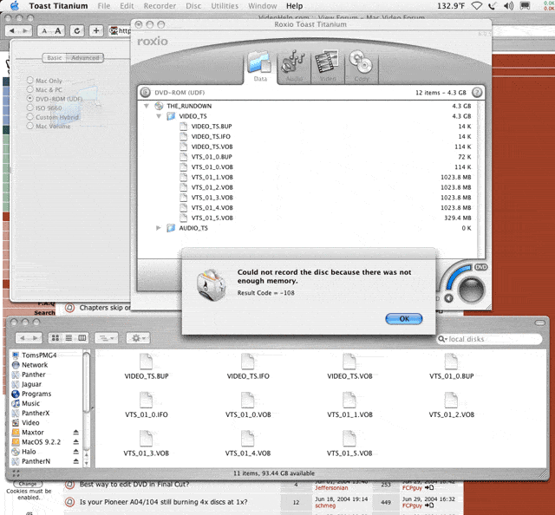This screenshot has height=515, width=555.
Task: Eject the Halo disc in Finder sidebar
Action: [75, 452]
